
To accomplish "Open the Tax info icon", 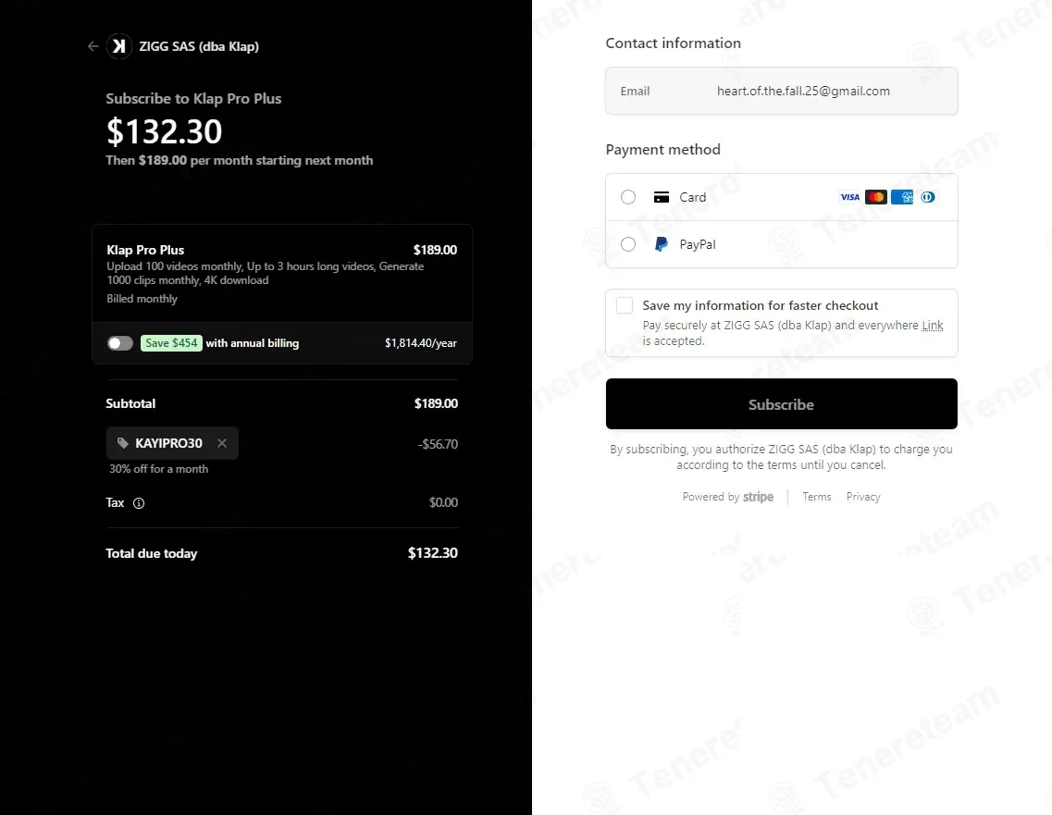I will tap(139, 503).
